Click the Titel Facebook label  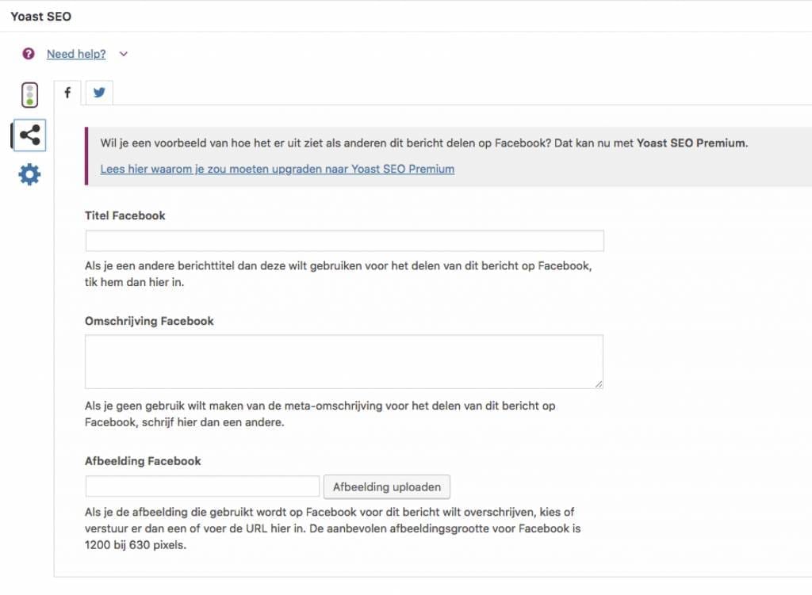(x=125, y=215)
